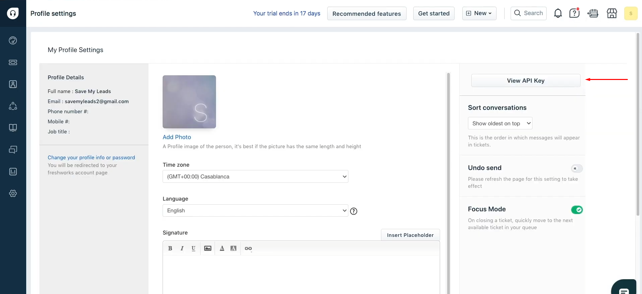Screen dimensions: 642x294
Task: Open the Sort conversations dropdown
Action: (x=500, y=123)
